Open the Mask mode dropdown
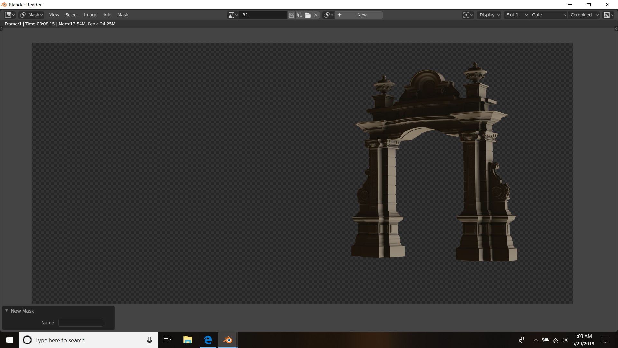Image resolution: width=618 pixels, height=348 pixels. [x=32, y=15]
